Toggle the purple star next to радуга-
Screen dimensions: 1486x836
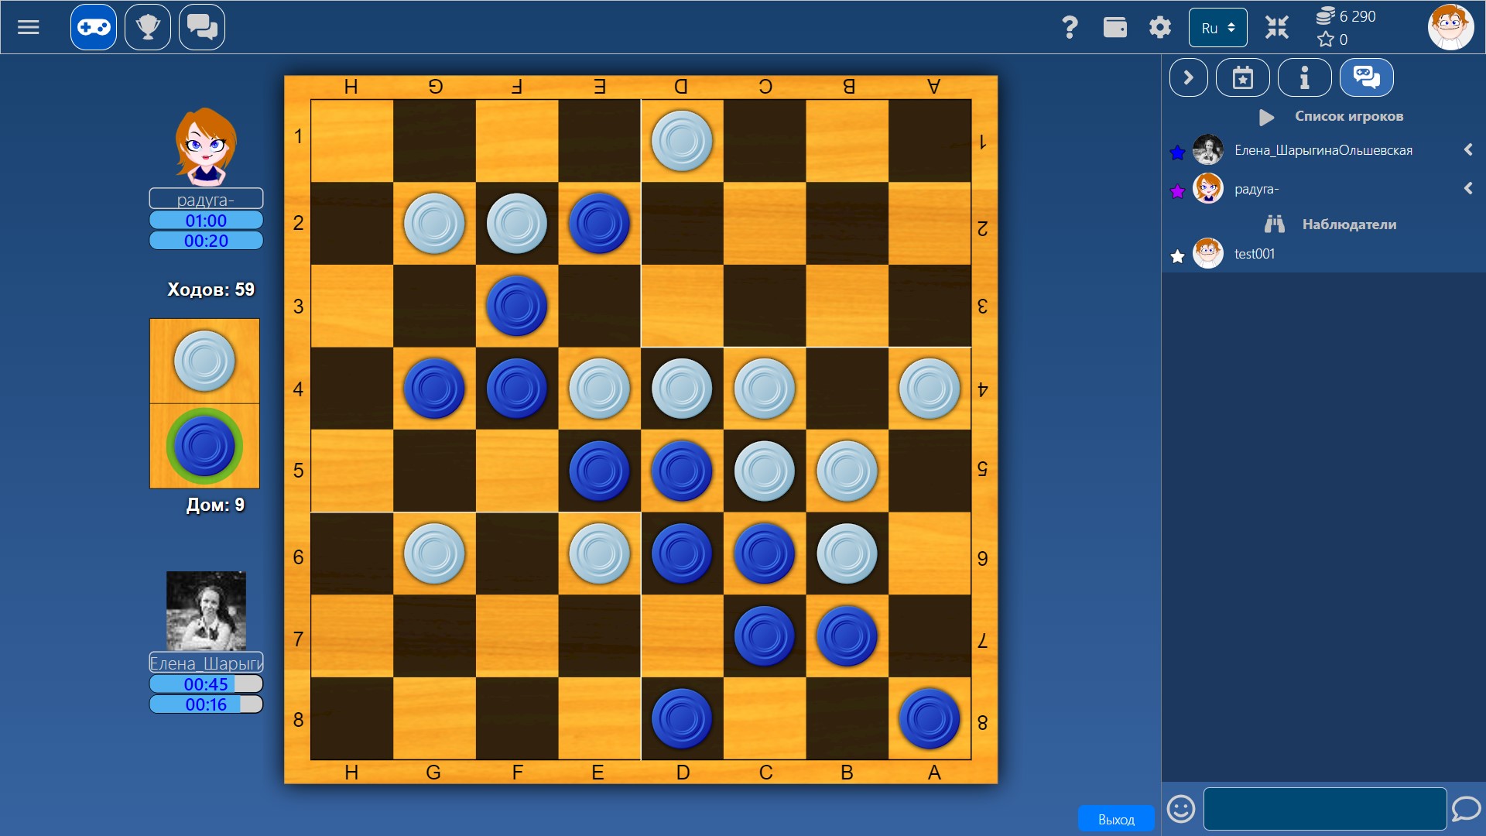(x=1178, y=191)
